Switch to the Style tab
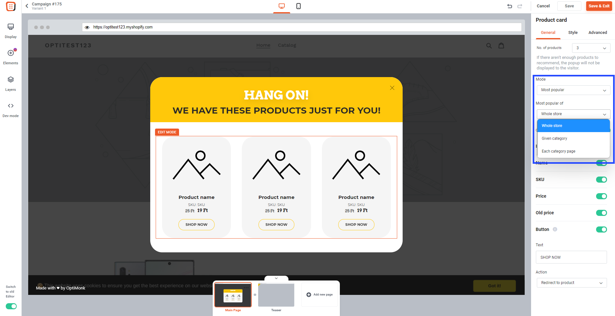Viewport: 615px width, 316px height. pyautogui.click(x=573, y=33)
